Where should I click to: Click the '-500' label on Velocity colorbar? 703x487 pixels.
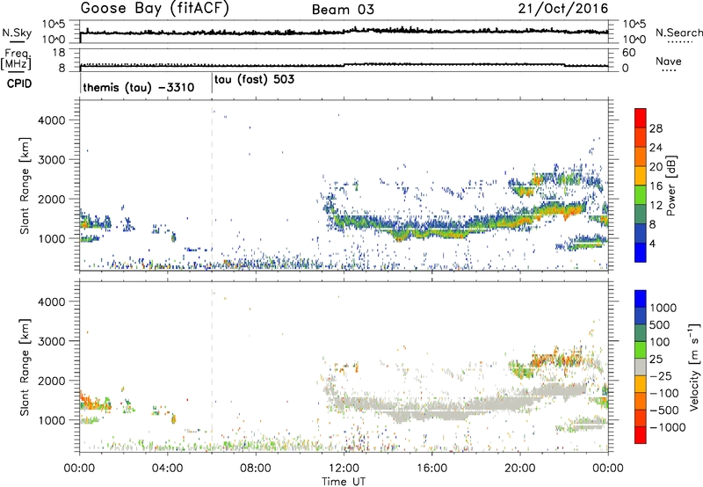point(663,410)
